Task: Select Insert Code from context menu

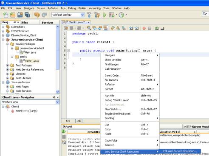Action: [130, 75]
